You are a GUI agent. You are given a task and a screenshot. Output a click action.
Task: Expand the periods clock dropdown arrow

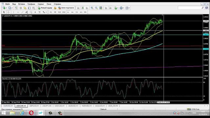click(x=123, y=8)
